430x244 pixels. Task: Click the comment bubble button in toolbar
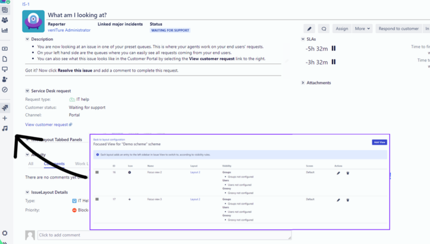pyautogui.click(x=324, y=29)
